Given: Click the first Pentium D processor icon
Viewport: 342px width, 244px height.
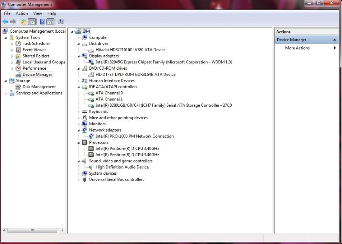Looking at the screenshot, I should (x=91, y=149).
